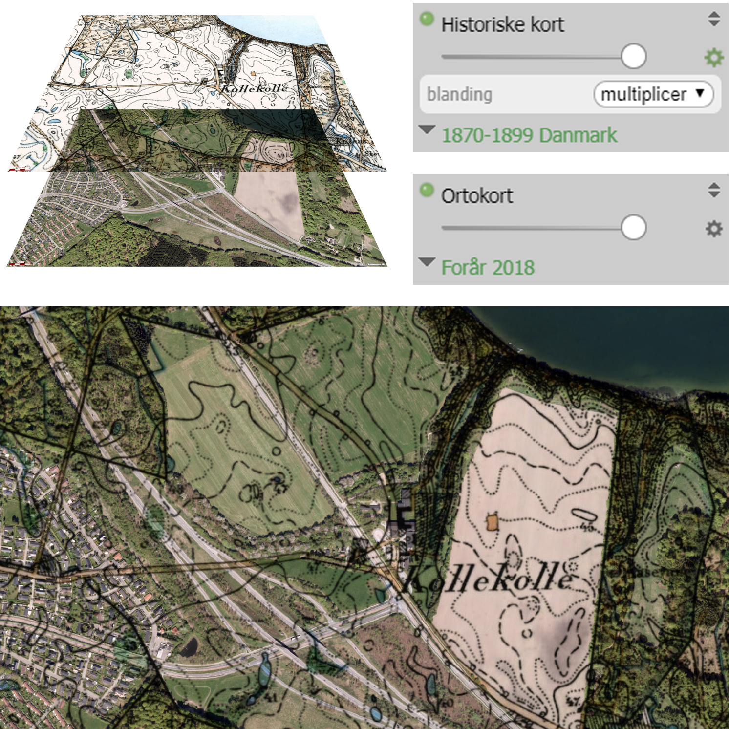Expand the Forår 2018 list triangle
This screenshot has height=729, width=729.
[427, 261]
